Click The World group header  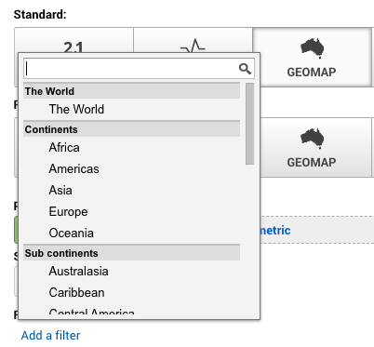132,91
